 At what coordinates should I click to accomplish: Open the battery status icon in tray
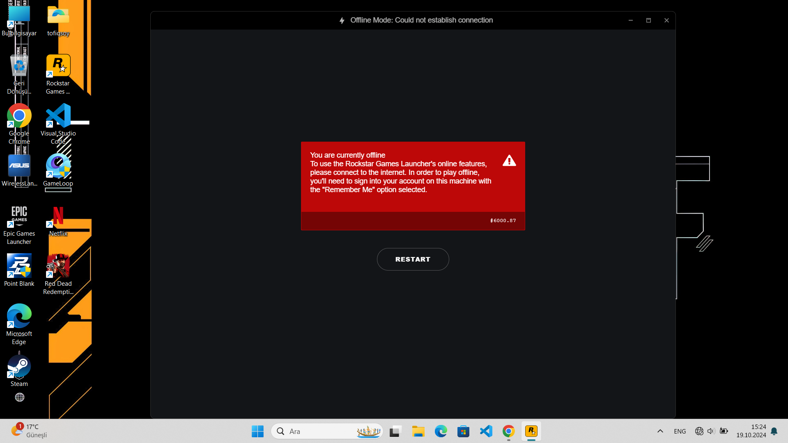pos(724,431)
